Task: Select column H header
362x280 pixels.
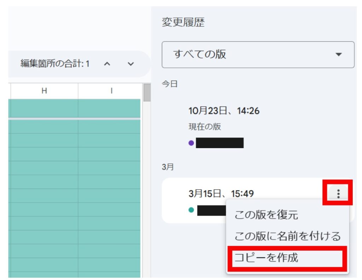Action: pyautogui.click(x=44, y=91)
